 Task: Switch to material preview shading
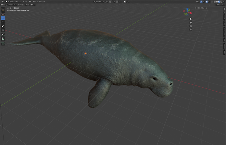click(x=219, y=1)
